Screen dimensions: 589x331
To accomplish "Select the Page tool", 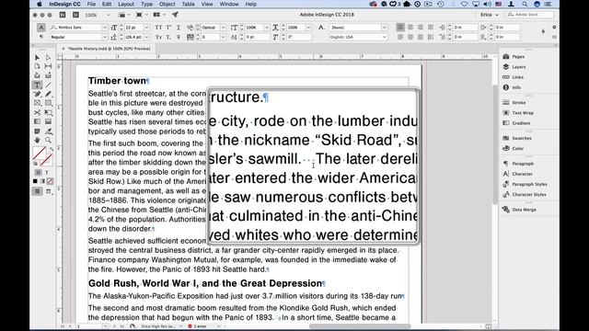I will coord(37,66).
